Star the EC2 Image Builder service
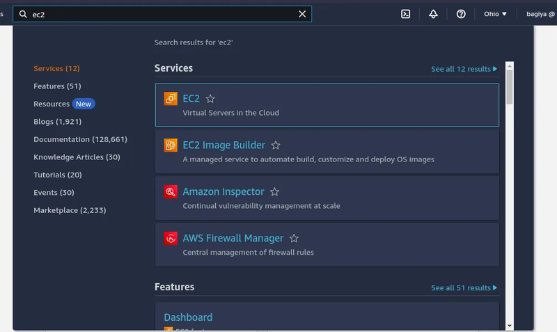 (276, 145)
